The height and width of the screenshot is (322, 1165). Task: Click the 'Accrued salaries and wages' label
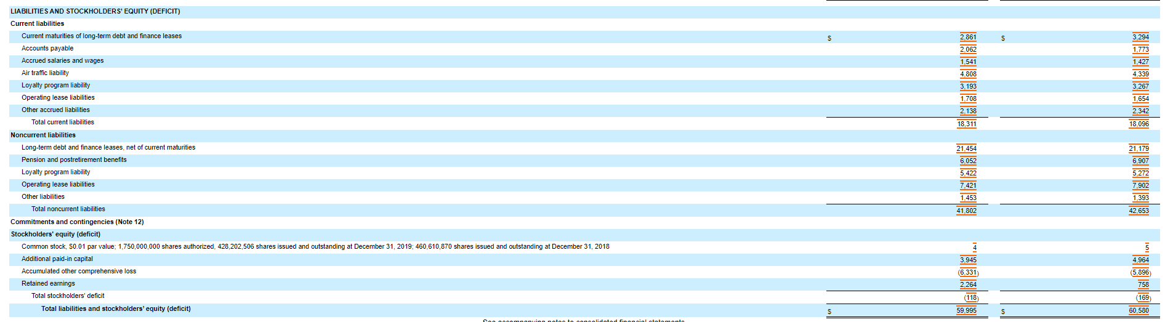coord(63,60)
